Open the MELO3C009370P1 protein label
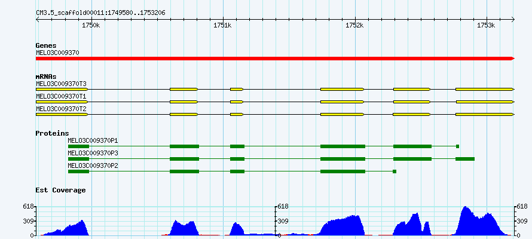Viewport: 532px width, 239px height. coord(93,140)
